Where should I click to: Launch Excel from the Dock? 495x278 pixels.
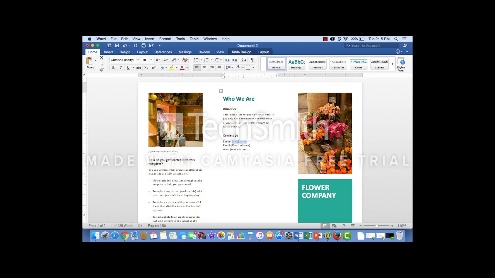308,236
